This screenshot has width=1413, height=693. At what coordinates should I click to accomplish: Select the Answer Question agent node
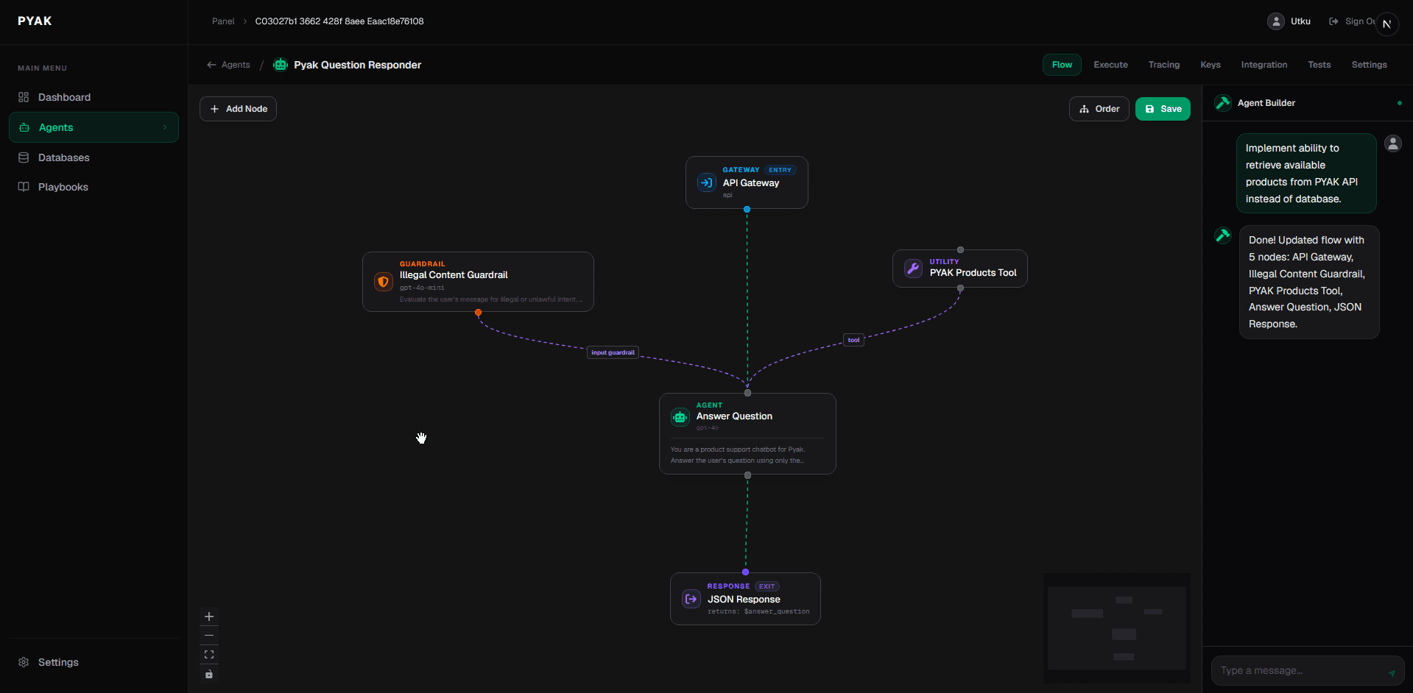coord(747,433)
